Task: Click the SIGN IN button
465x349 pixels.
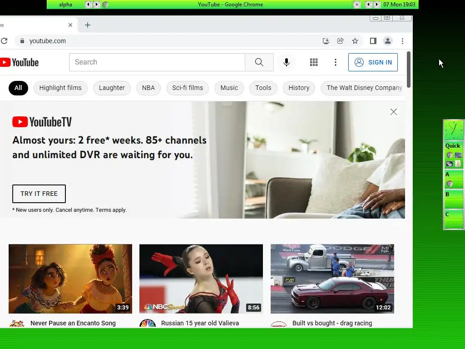Action: [373, 62]
